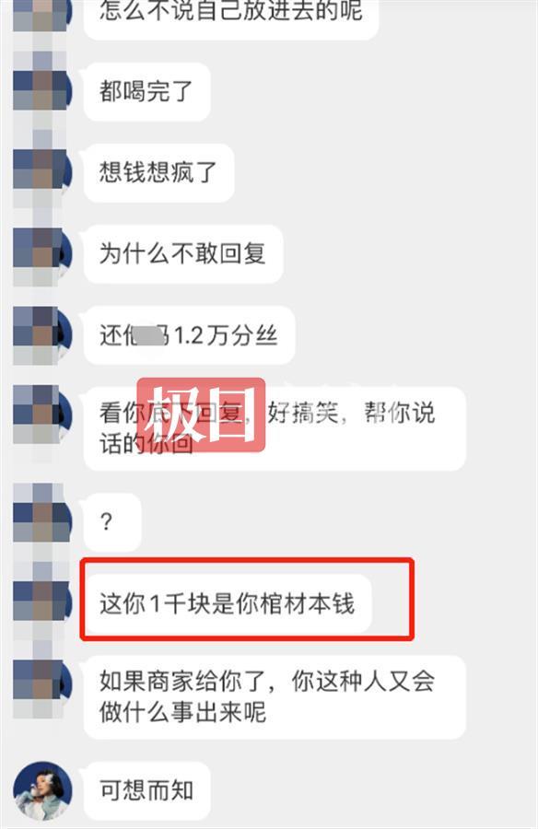Select the avatar beside "为什么不敢回复"

click(x=42, y=254)
